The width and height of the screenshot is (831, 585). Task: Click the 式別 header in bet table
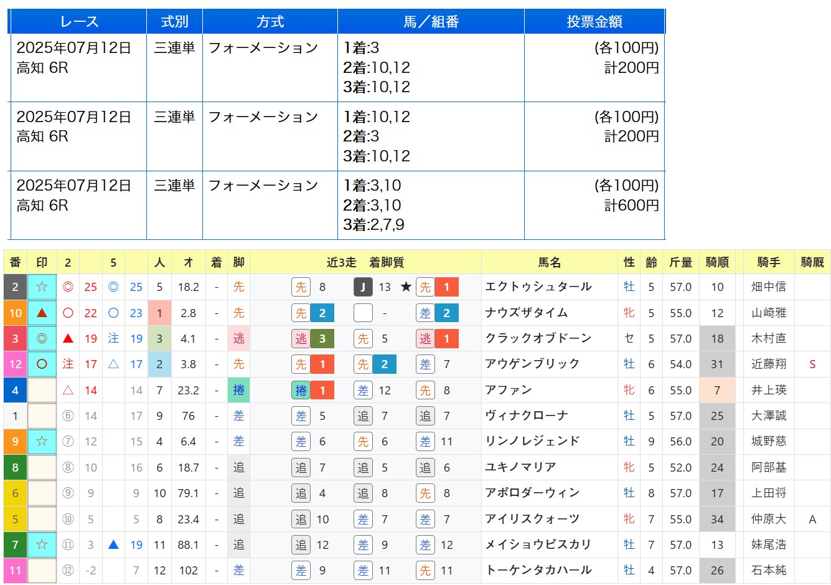click(x=174, y=21)
